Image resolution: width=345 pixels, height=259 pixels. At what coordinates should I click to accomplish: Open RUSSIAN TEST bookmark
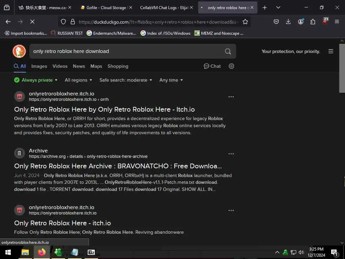67,33
